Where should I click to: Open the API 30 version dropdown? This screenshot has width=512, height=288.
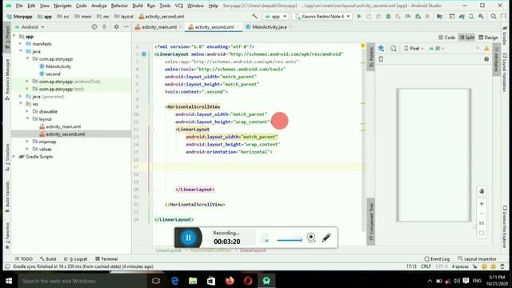(x=437, y=48)
